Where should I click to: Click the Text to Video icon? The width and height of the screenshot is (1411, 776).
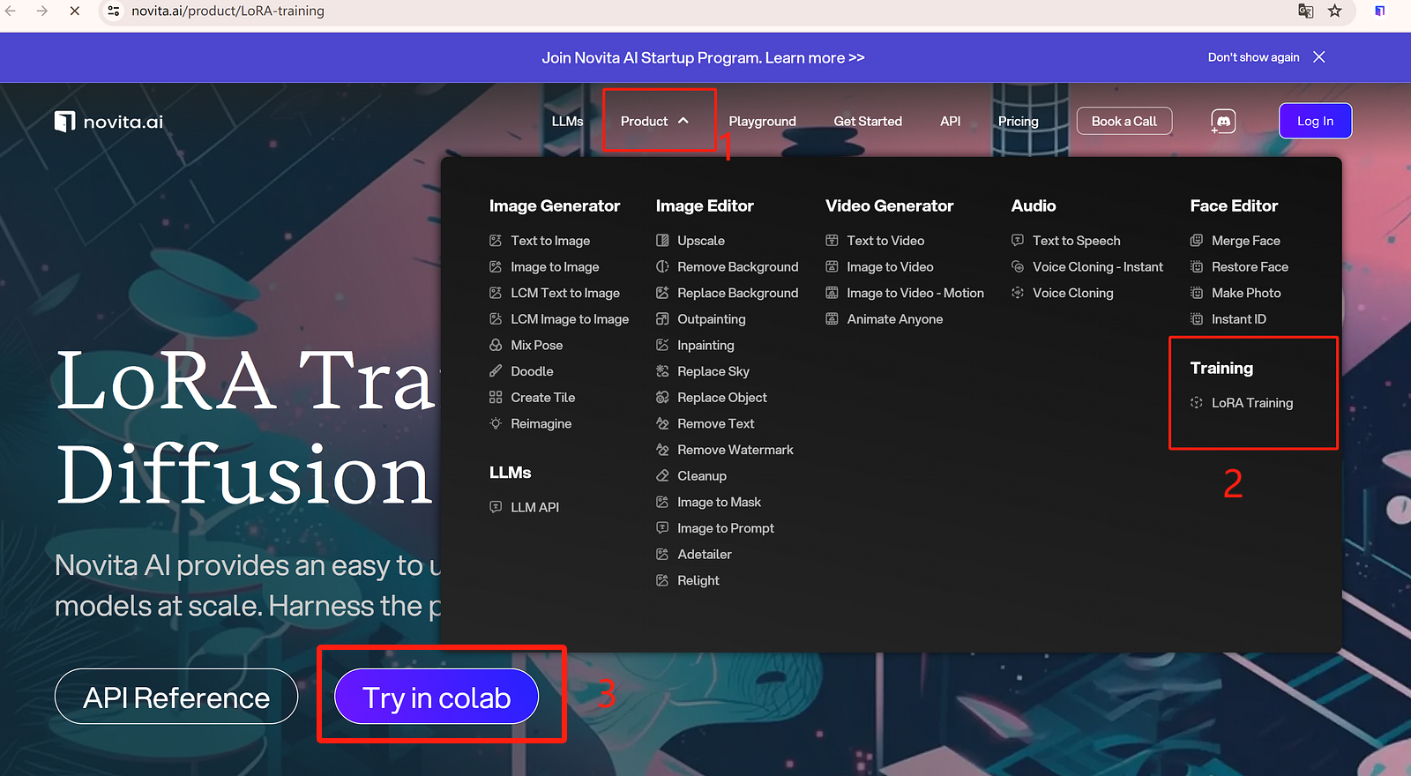(832, 241)
